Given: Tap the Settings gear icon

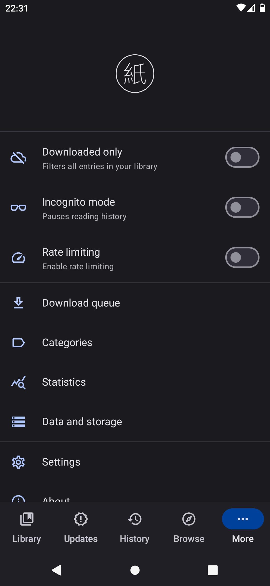Looking at the screenshot, I should tap(18, 462).
